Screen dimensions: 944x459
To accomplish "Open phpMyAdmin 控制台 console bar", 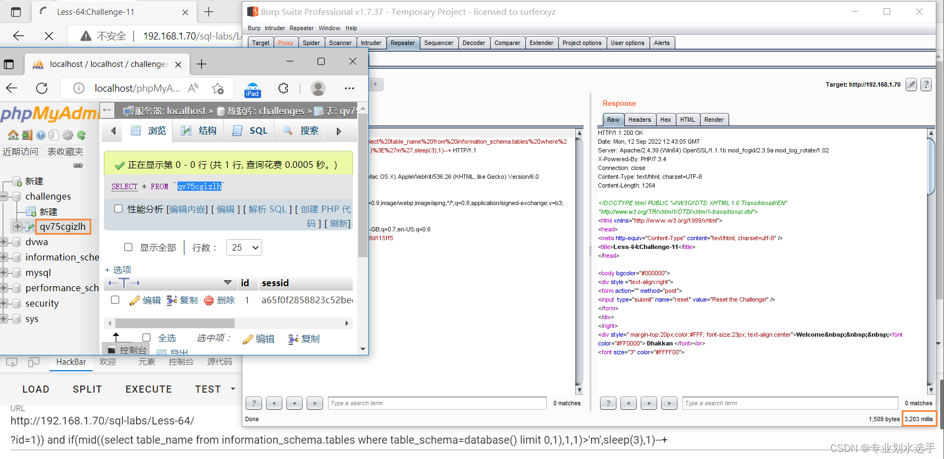I will [x=127, y=350].
